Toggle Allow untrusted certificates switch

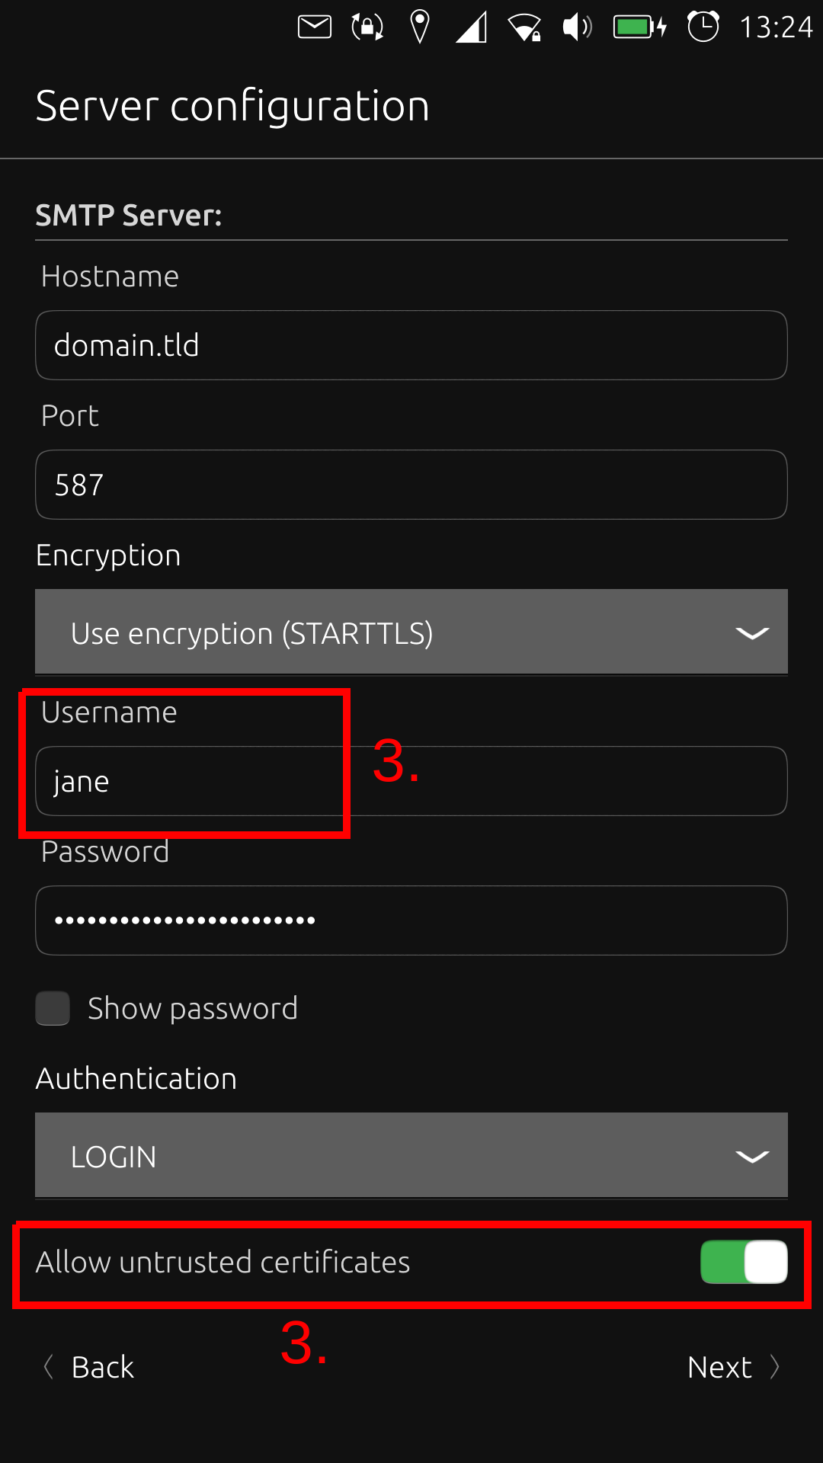(x=744, y=1262)
